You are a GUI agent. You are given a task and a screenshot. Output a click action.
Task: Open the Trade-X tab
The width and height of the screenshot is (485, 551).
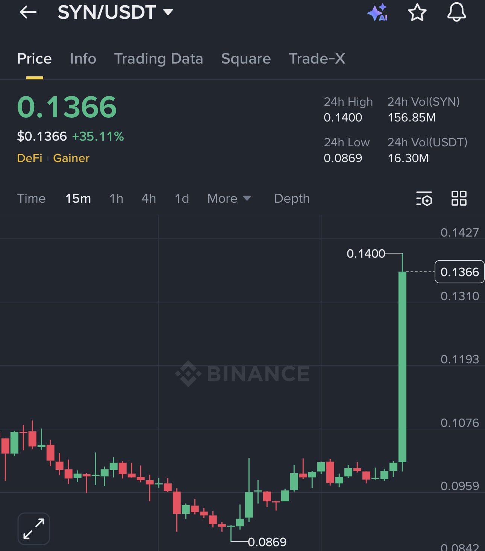point(317,59)
